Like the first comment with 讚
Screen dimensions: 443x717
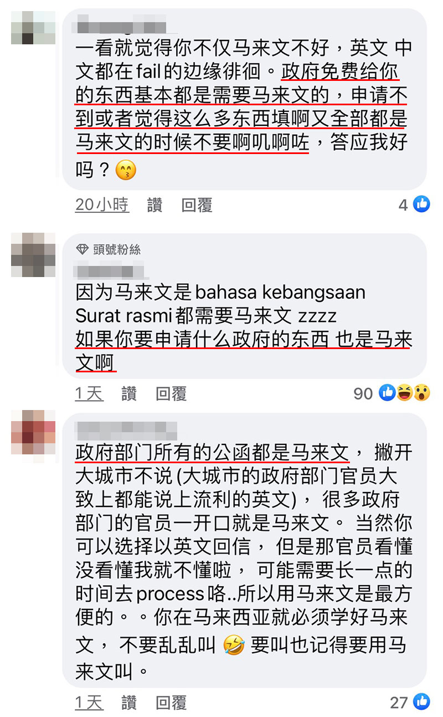(154, 205)
